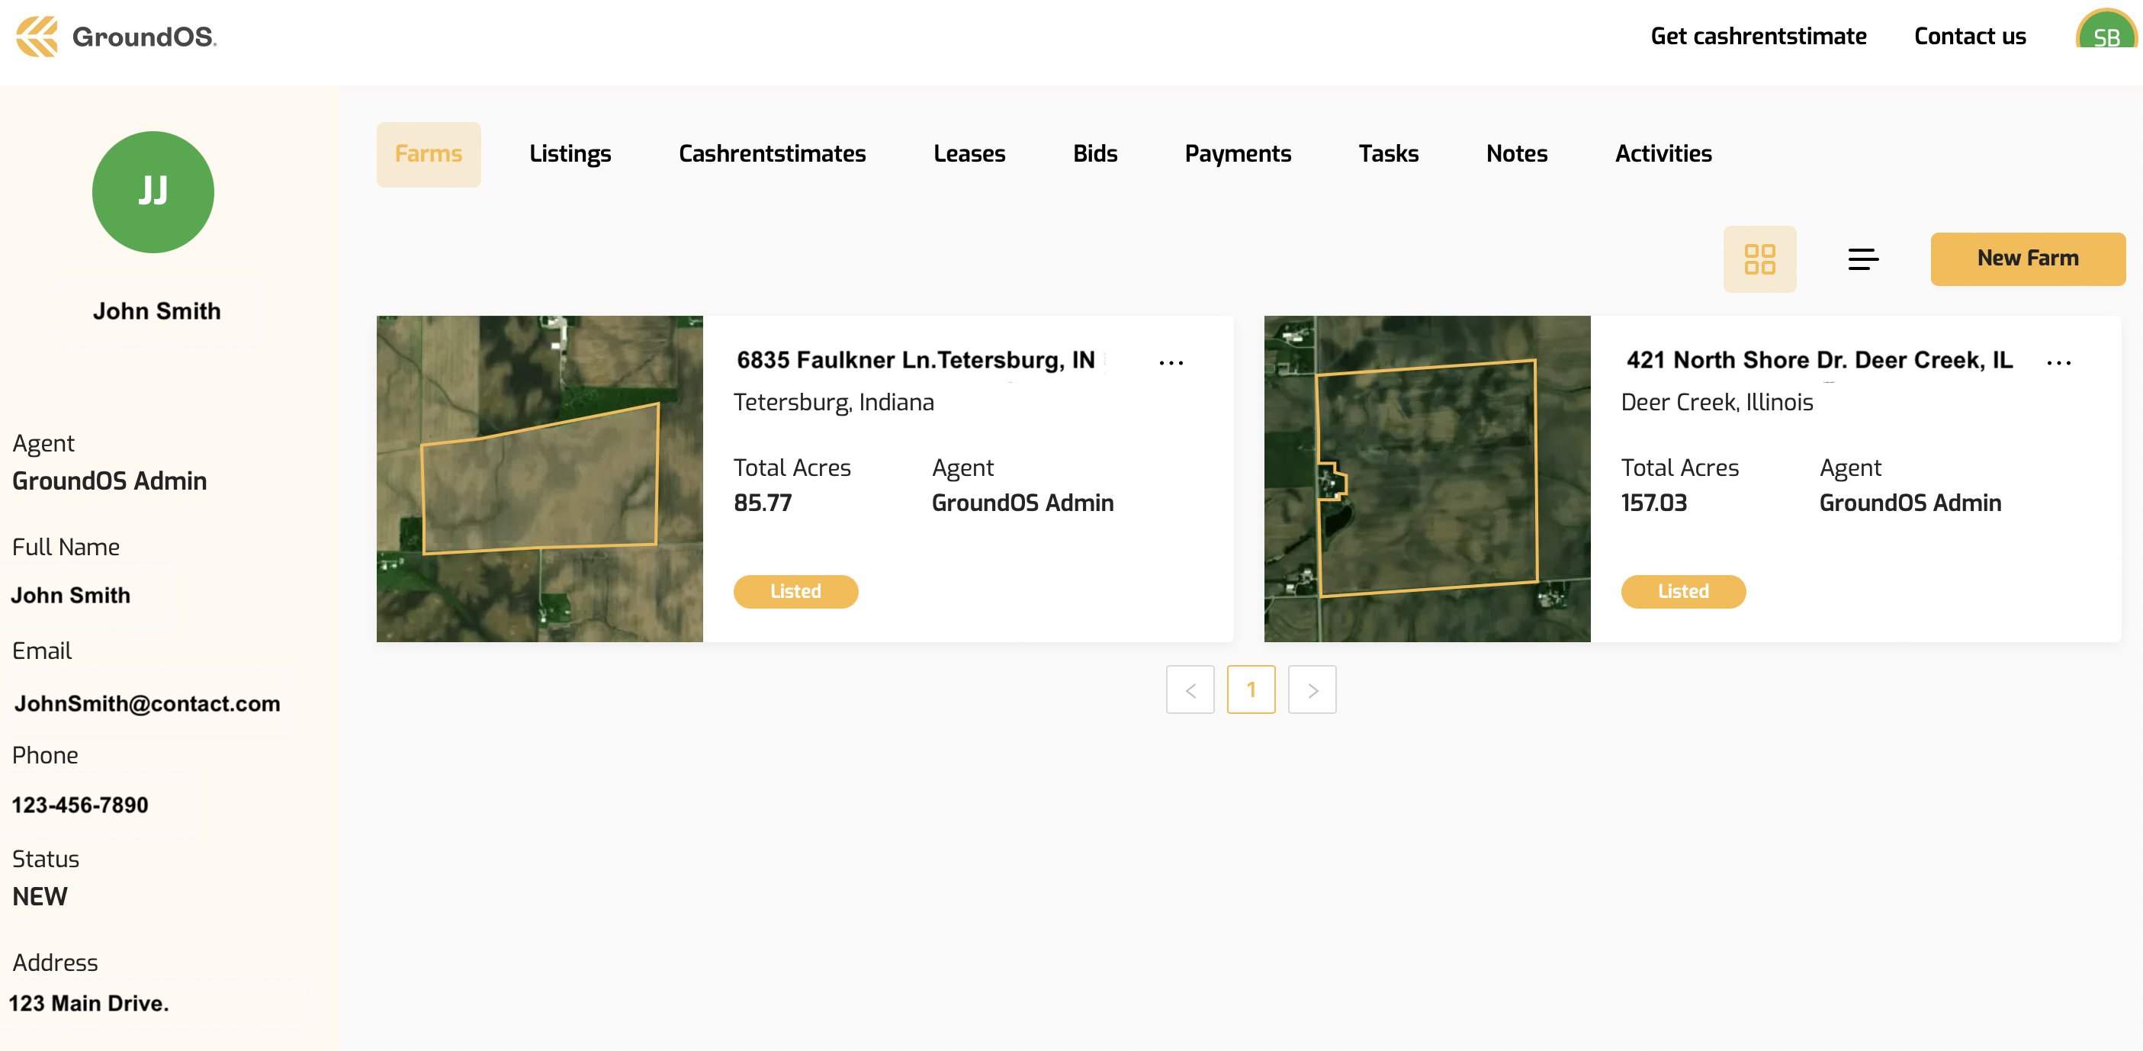
Task: Open options menu for North Shore Dr farm
Action: [2058, 363]
